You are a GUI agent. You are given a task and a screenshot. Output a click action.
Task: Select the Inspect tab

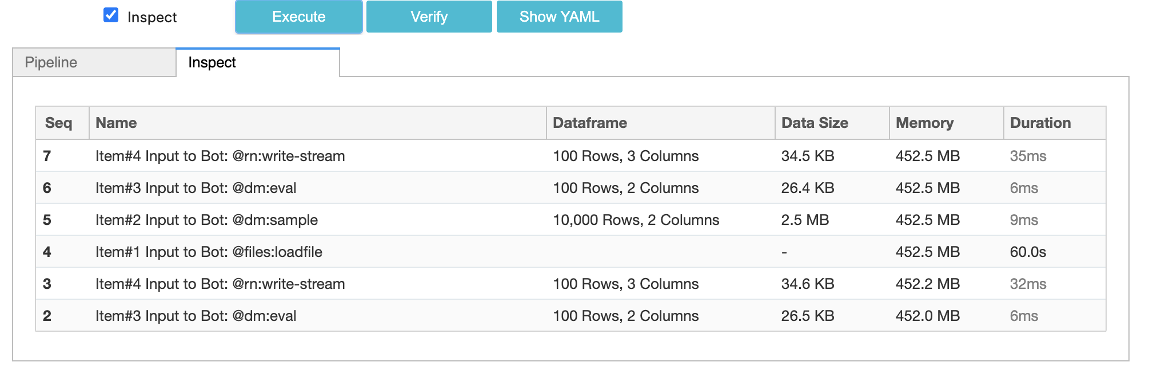[257, 62]
